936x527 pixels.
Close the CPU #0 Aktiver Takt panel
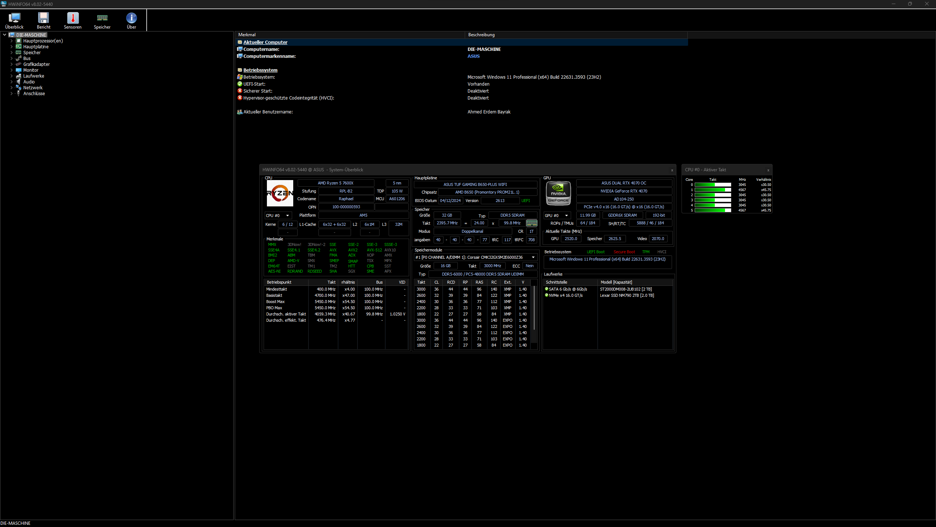pos(768,170)
